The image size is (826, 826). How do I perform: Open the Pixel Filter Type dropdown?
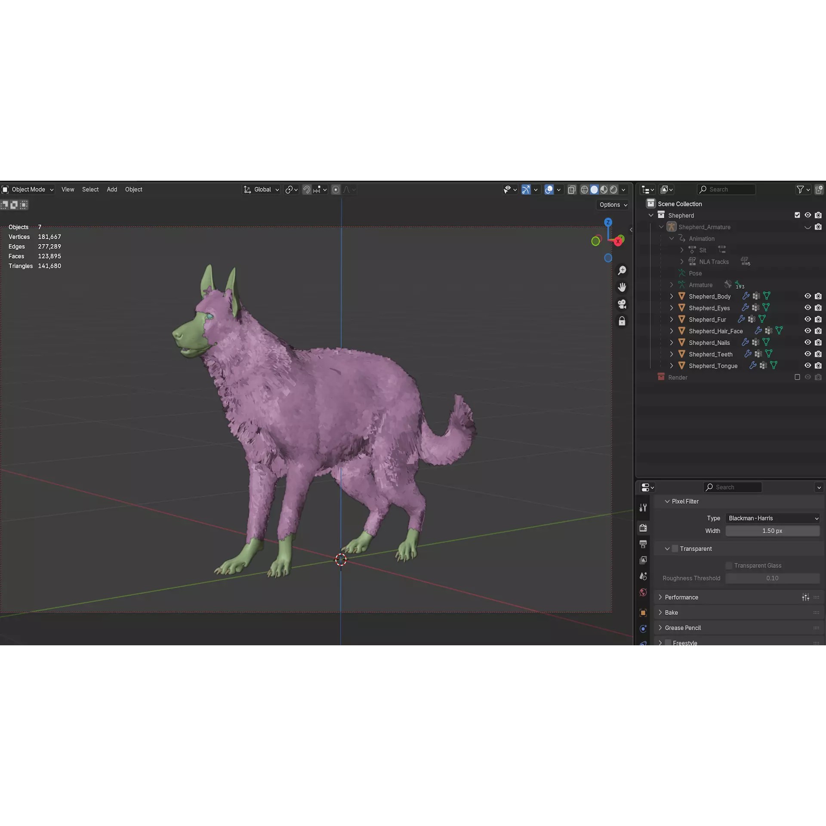(x=772, y=518)
